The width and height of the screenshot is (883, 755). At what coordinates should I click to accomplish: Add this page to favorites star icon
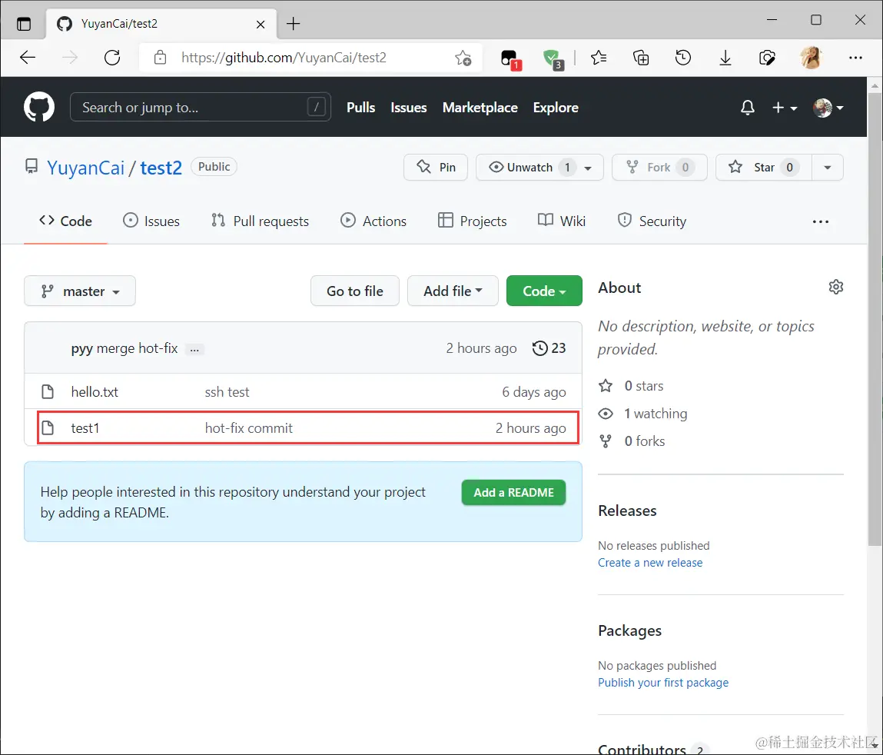[x=463, y=58]
